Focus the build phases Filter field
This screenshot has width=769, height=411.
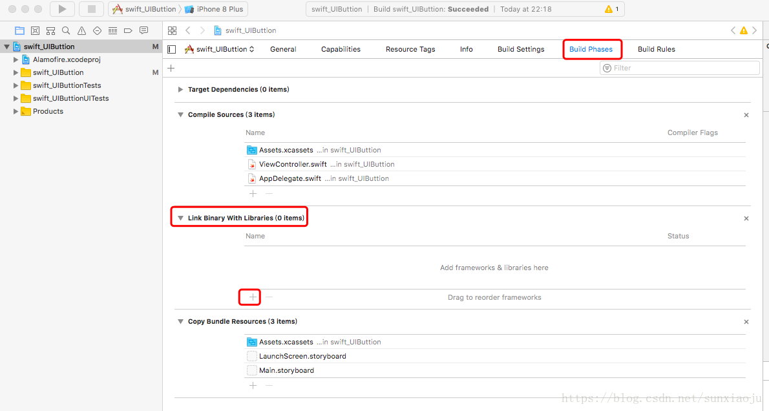(x=679, y=68)
